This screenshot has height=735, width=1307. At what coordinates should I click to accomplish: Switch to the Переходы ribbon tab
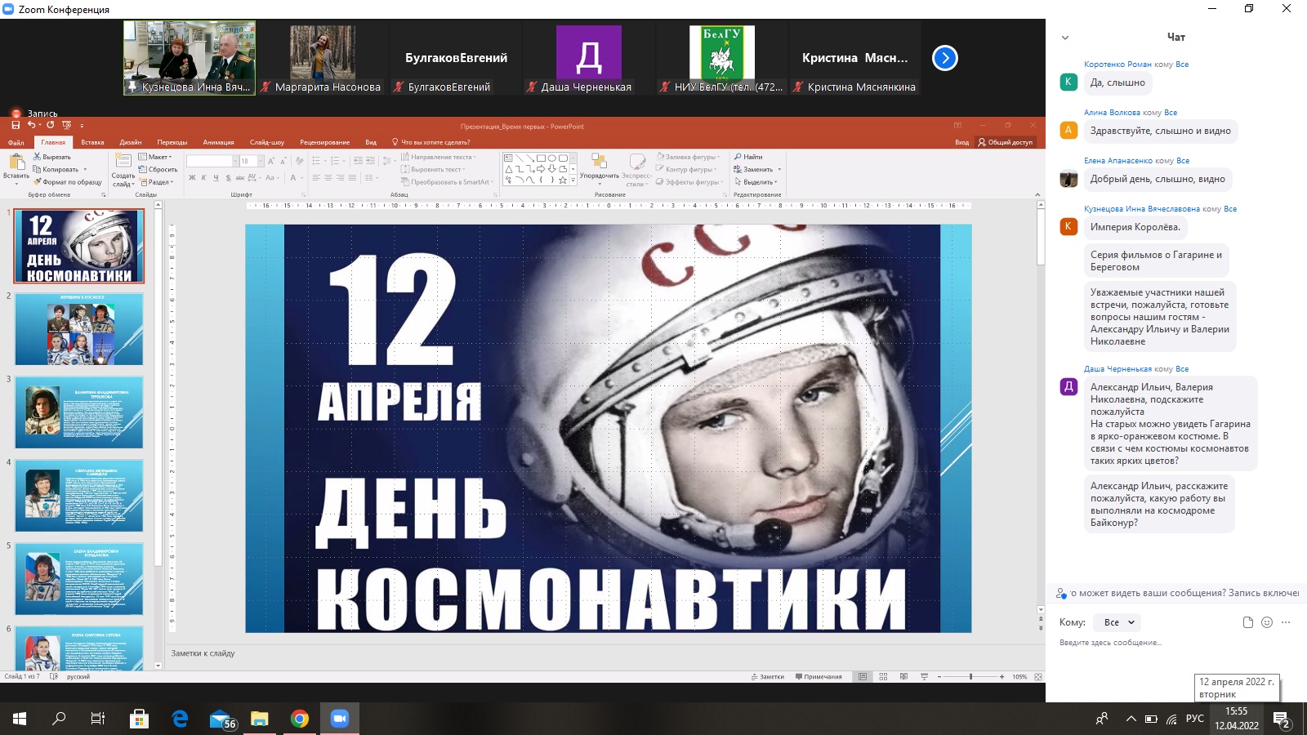coord(172,142)
